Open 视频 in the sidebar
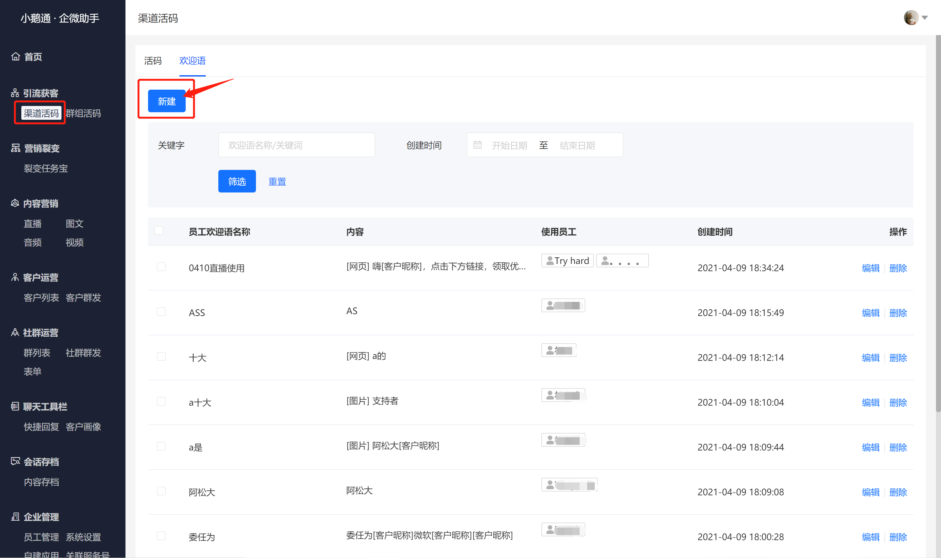This screenshot has width=941, height=558. tap(75, 243)
